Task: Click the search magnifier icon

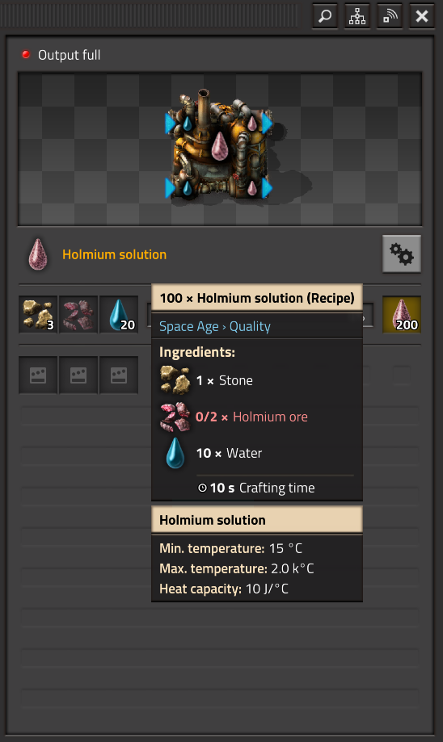Action: pos(325,16)
